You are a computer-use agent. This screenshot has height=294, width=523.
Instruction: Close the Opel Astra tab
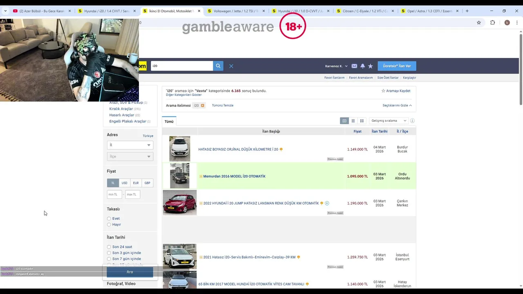(457, 11)
